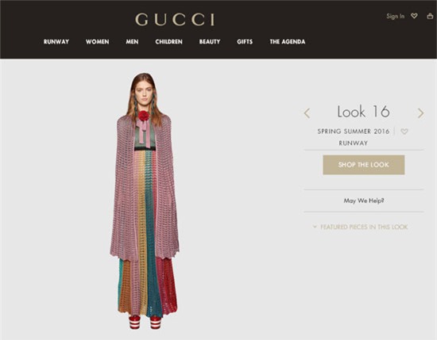Click the Look 16 heading
The width and height of the screenshot is (437, 340).
click(x=363, y=112)
